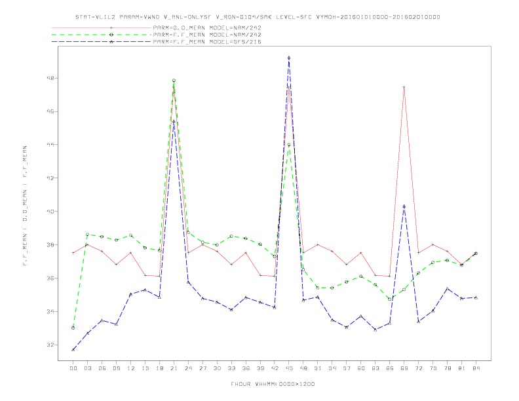Click x-axis forecast hour label 33
519x401 pixels.
[231, 368]
